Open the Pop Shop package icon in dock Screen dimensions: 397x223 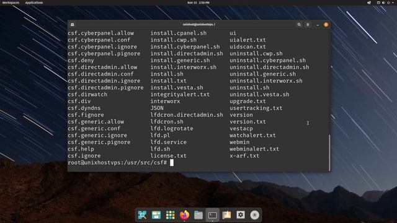[x=226, y=215]
